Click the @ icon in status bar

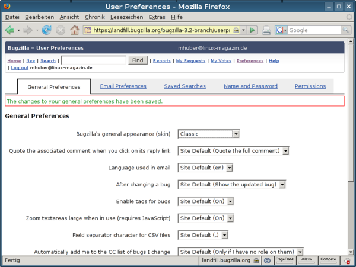pos(267,260)
